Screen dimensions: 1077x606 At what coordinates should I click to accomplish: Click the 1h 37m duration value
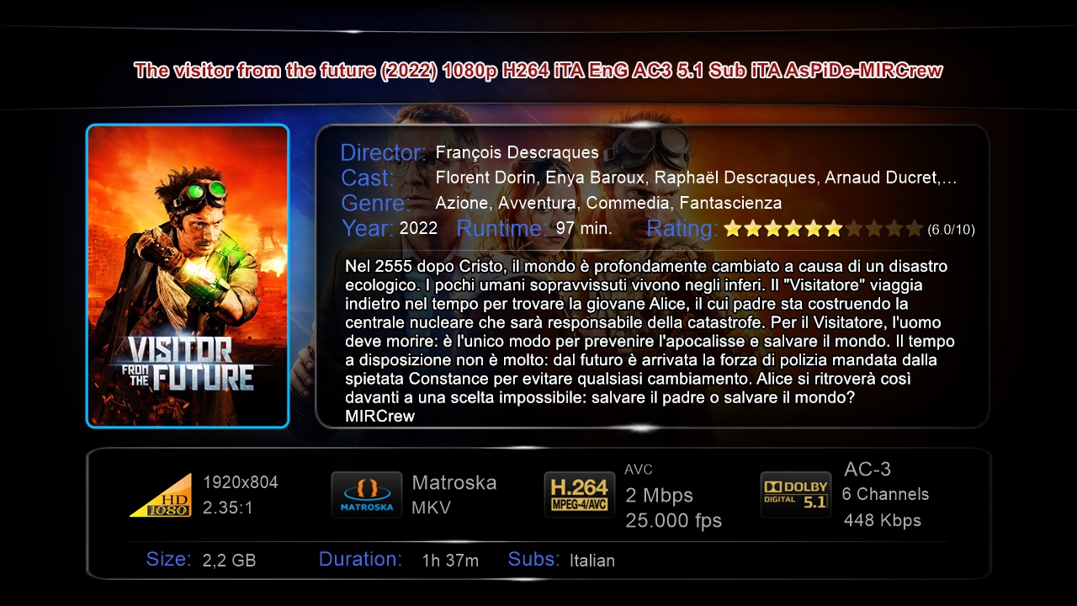(x=450, y=561)
